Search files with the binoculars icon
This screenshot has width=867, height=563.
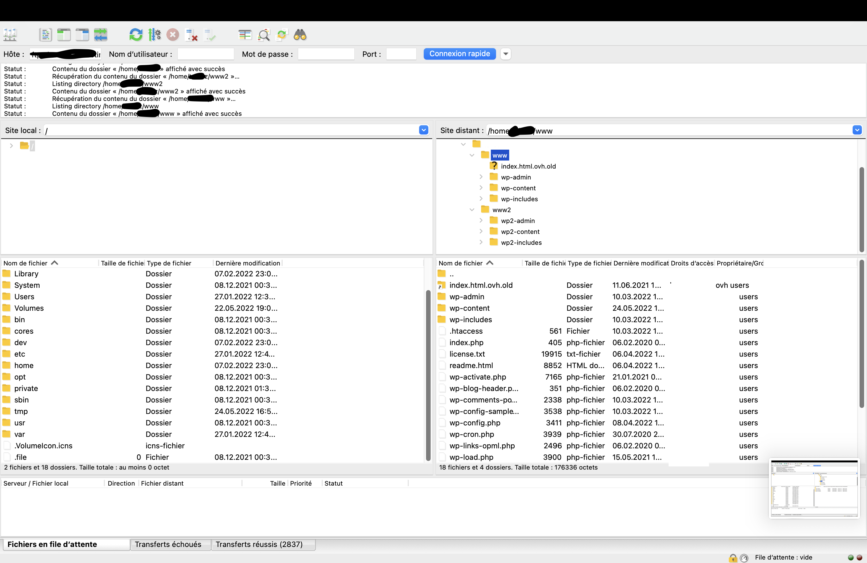point(300,35)
